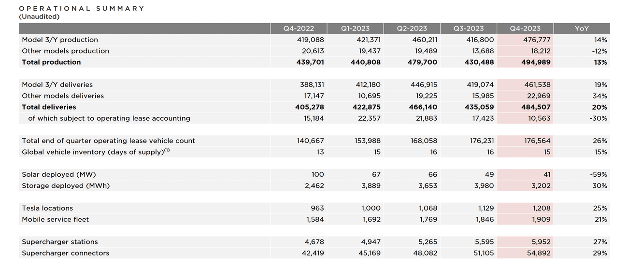The width and height of the screenshot is (628, 269).
Task: Select the Q1-2023 column header
Action: 355,28
